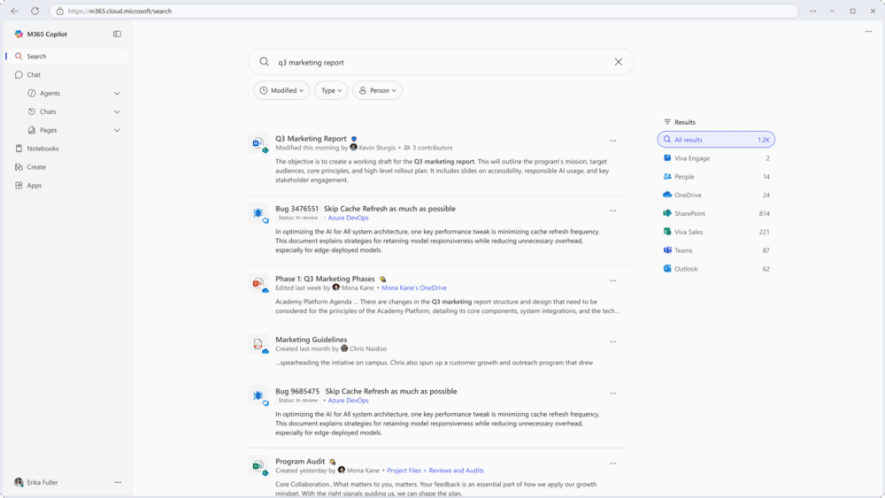Expand the Agents chevron

coord(117,93)
